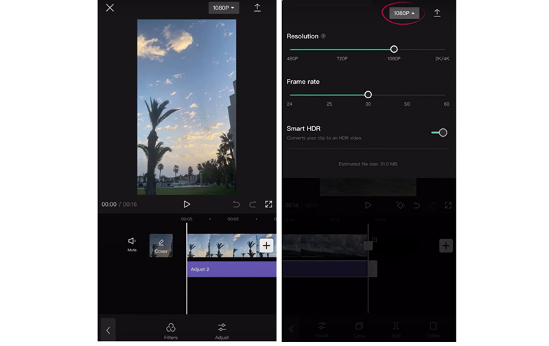Viewport: 549px width, 346px height.
Task: Go back using the bottom-left chevron
Action: pos(108,330)
